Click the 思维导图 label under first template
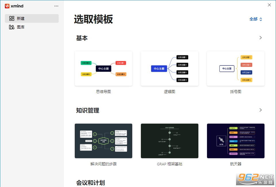Viewport: 276px width, 187px height. pyautogui.click(x=103, y=92)
